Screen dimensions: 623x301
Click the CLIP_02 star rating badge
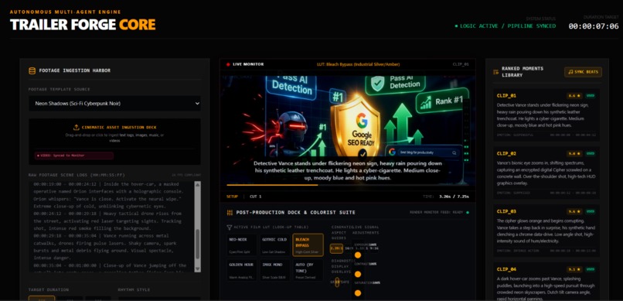tap(574, 153)
